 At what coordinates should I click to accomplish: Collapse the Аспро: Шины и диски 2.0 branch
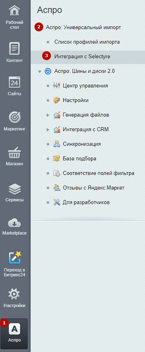(x=39, y=72)
